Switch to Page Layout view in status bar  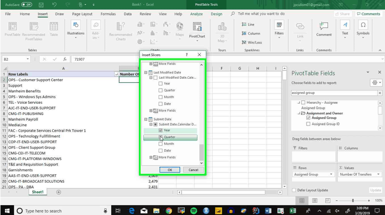point(315,200)
